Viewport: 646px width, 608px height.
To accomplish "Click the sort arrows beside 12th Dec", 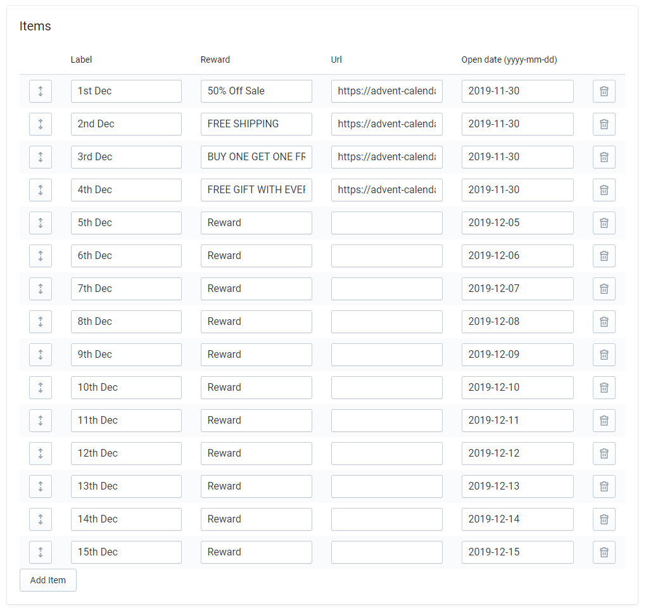I will tap(41, 453).
